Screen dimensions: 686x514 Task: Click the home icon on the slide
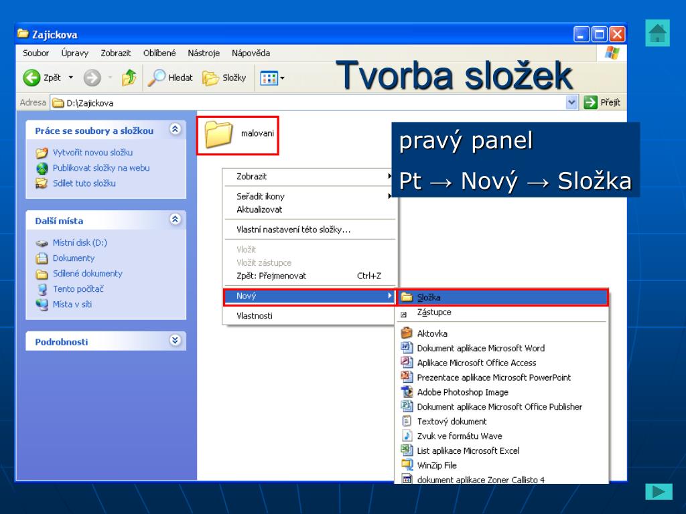[x=658, y=33]
